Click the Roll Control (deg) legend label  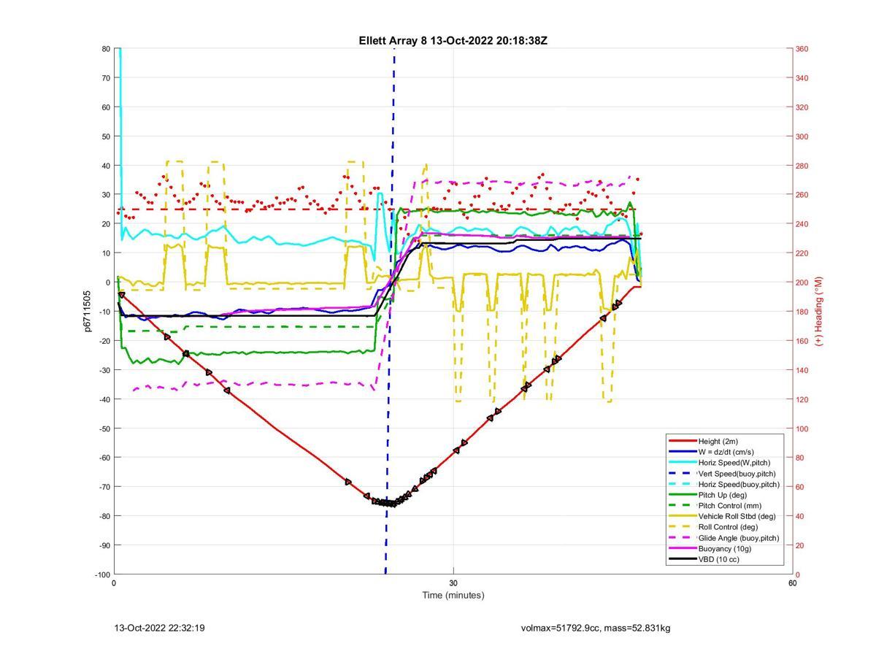[728, 527]
